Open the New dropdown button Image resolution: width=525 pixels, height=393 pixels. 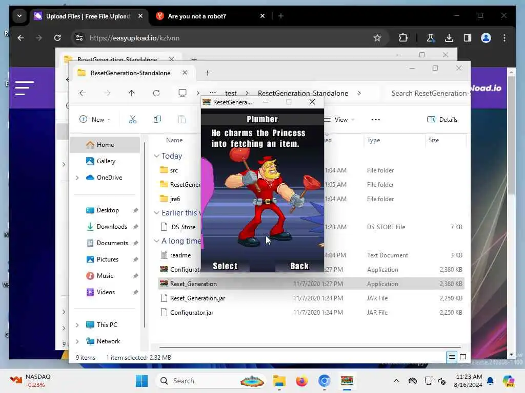point(95,119)
